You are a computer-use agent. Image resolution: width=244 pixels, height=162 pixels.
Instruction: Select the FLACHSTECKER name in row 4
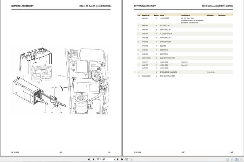coord(166,34)
